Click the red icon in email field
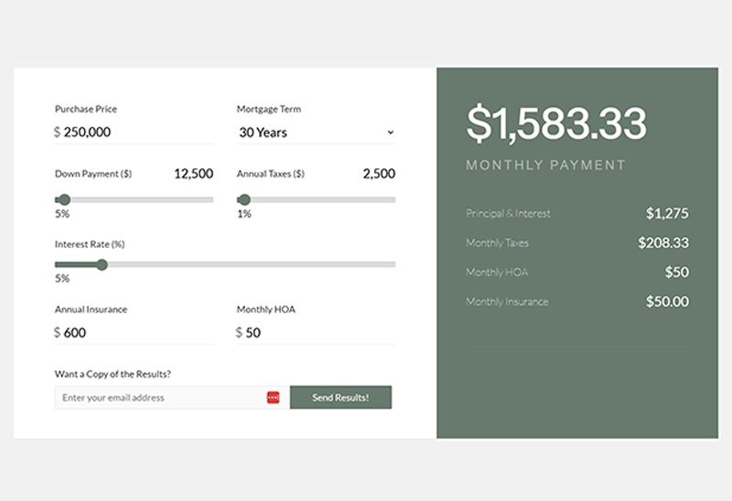 (x=273, y=398)
